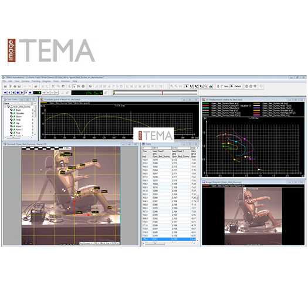
Task: Jump to last frame of the sequence
Action: [x=30, y=93]
